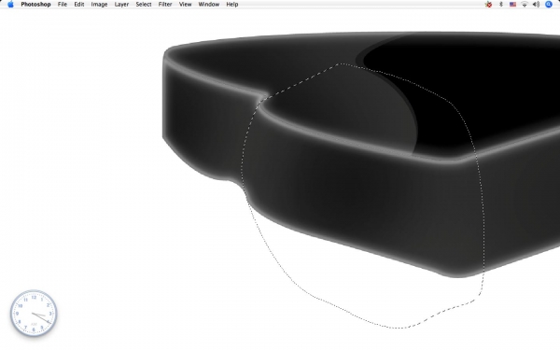The height and width of the screenshot is (350, 560).
Task: Open the Edit menu
Action: pyautogui.click(x=79, y=5)
